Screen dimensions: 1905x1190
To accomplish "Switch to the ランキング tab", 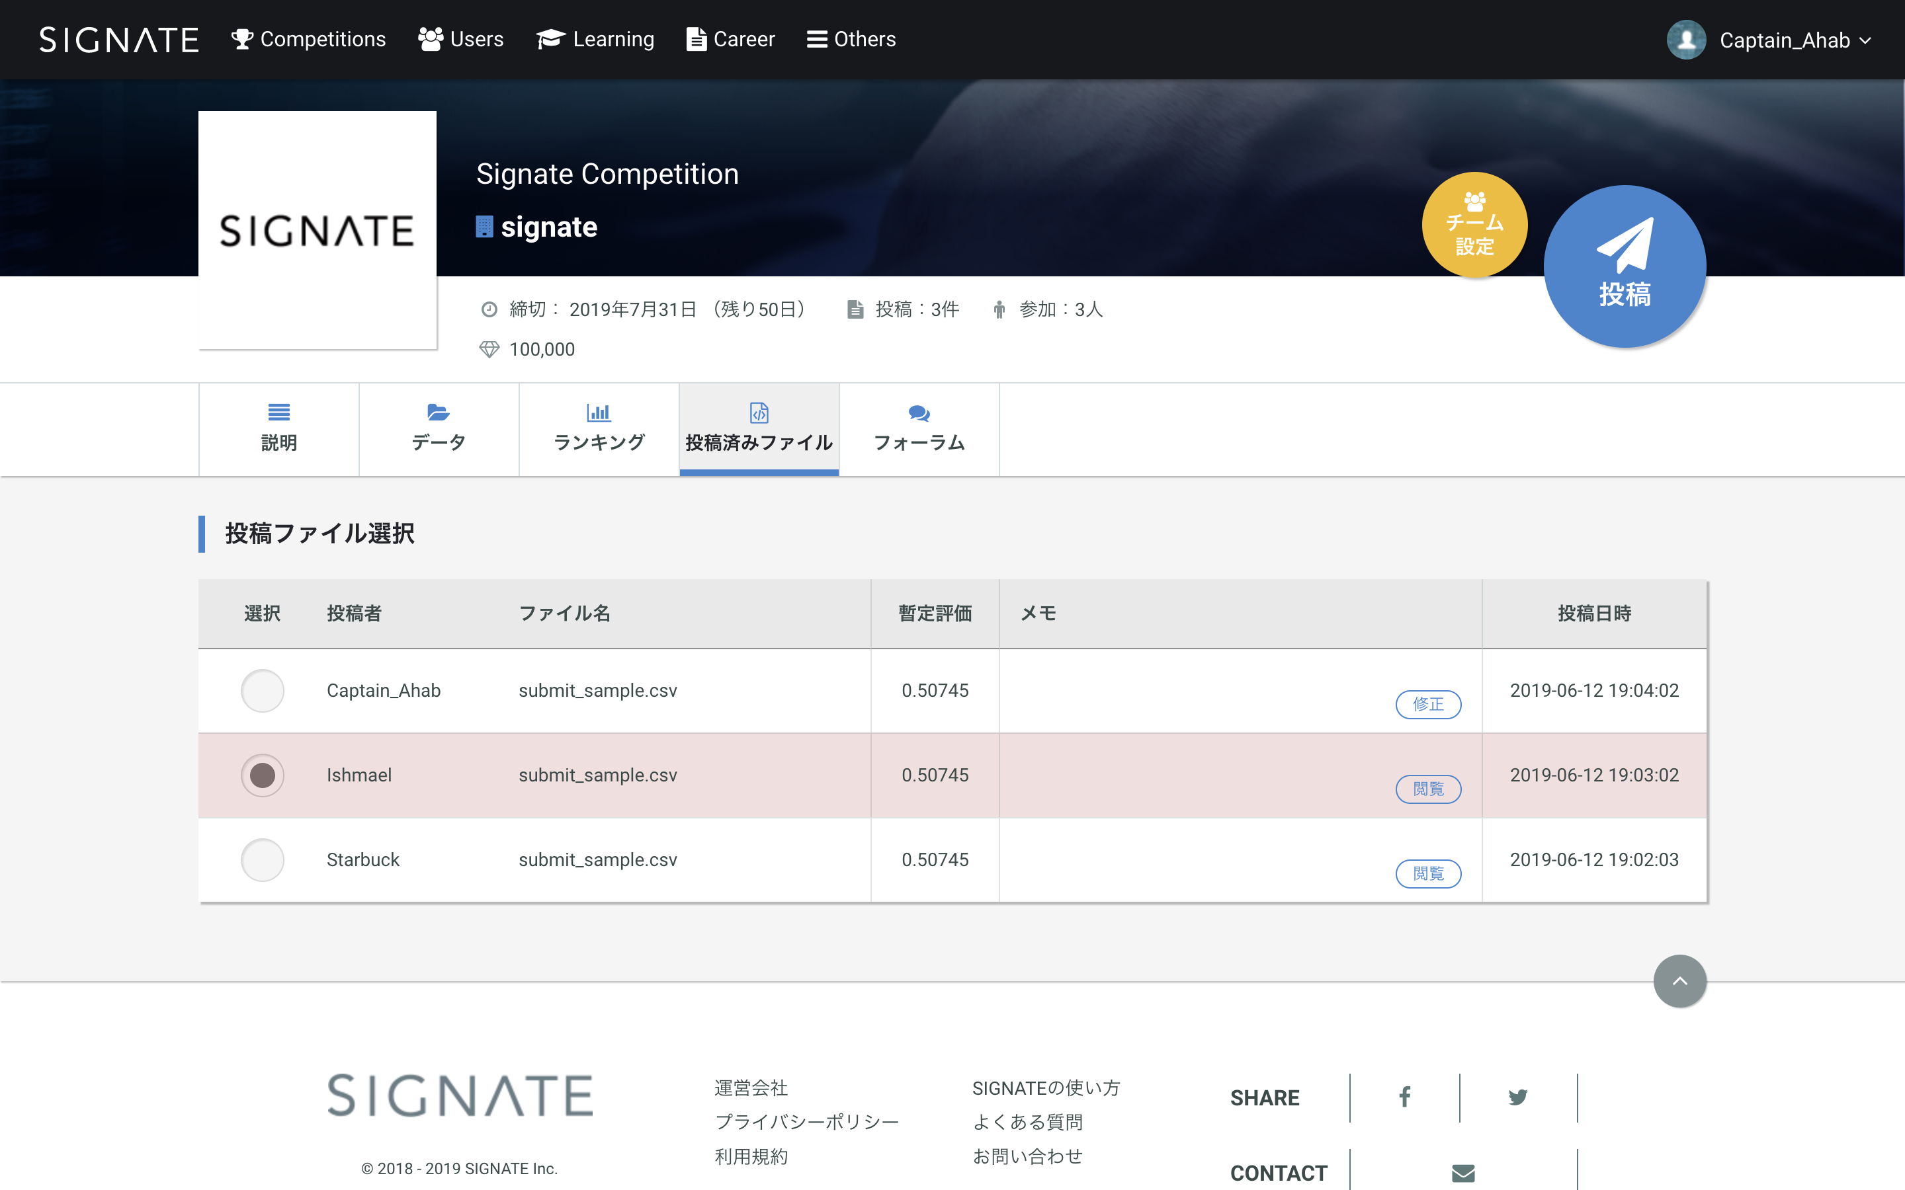I will coord(599,429).
